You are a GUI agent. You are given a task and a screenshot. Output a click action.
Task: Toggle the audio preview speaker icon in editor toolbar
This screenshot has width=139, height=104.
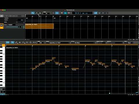(x=8, y=42)
